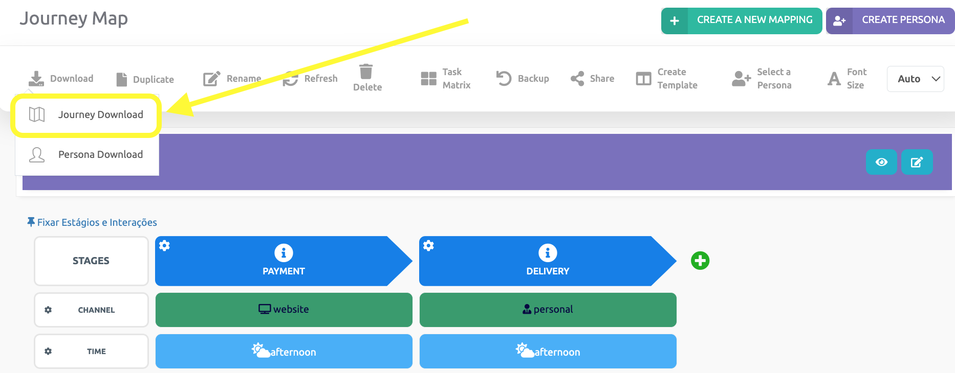Click the Duplicate icon in toolbar

tap(122, 79)
